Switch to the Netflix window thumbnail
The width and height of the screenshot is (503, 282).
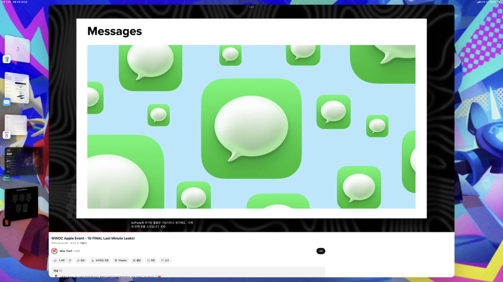[x=21, y=203]
